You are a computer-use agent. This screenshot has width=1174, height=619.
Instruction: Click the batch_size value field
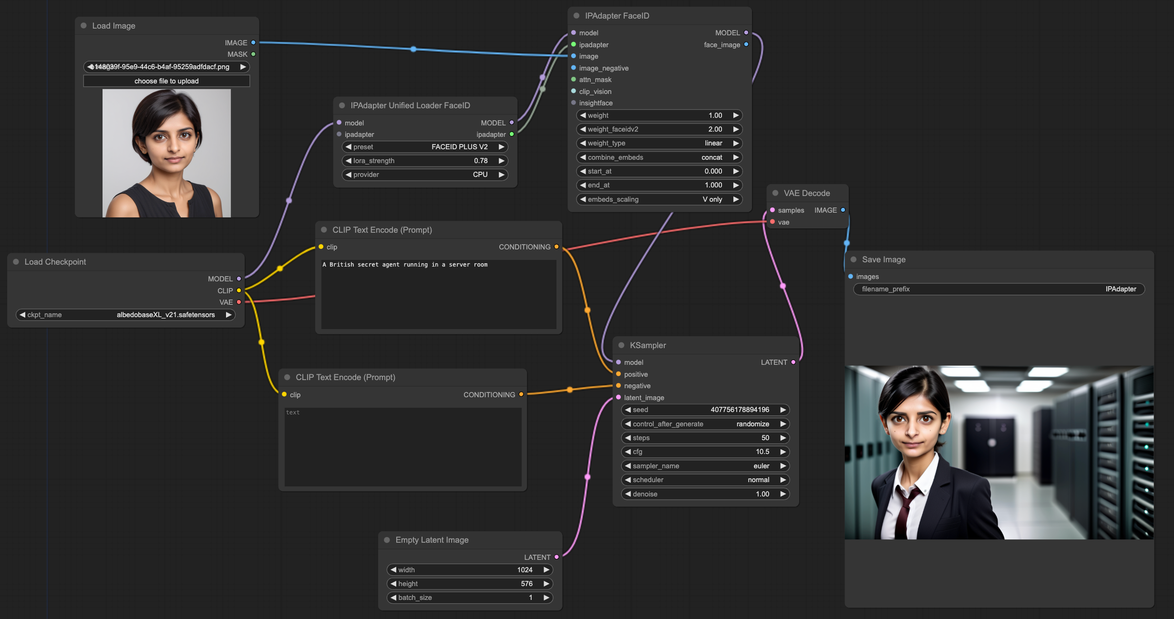[x=470, y=598]
